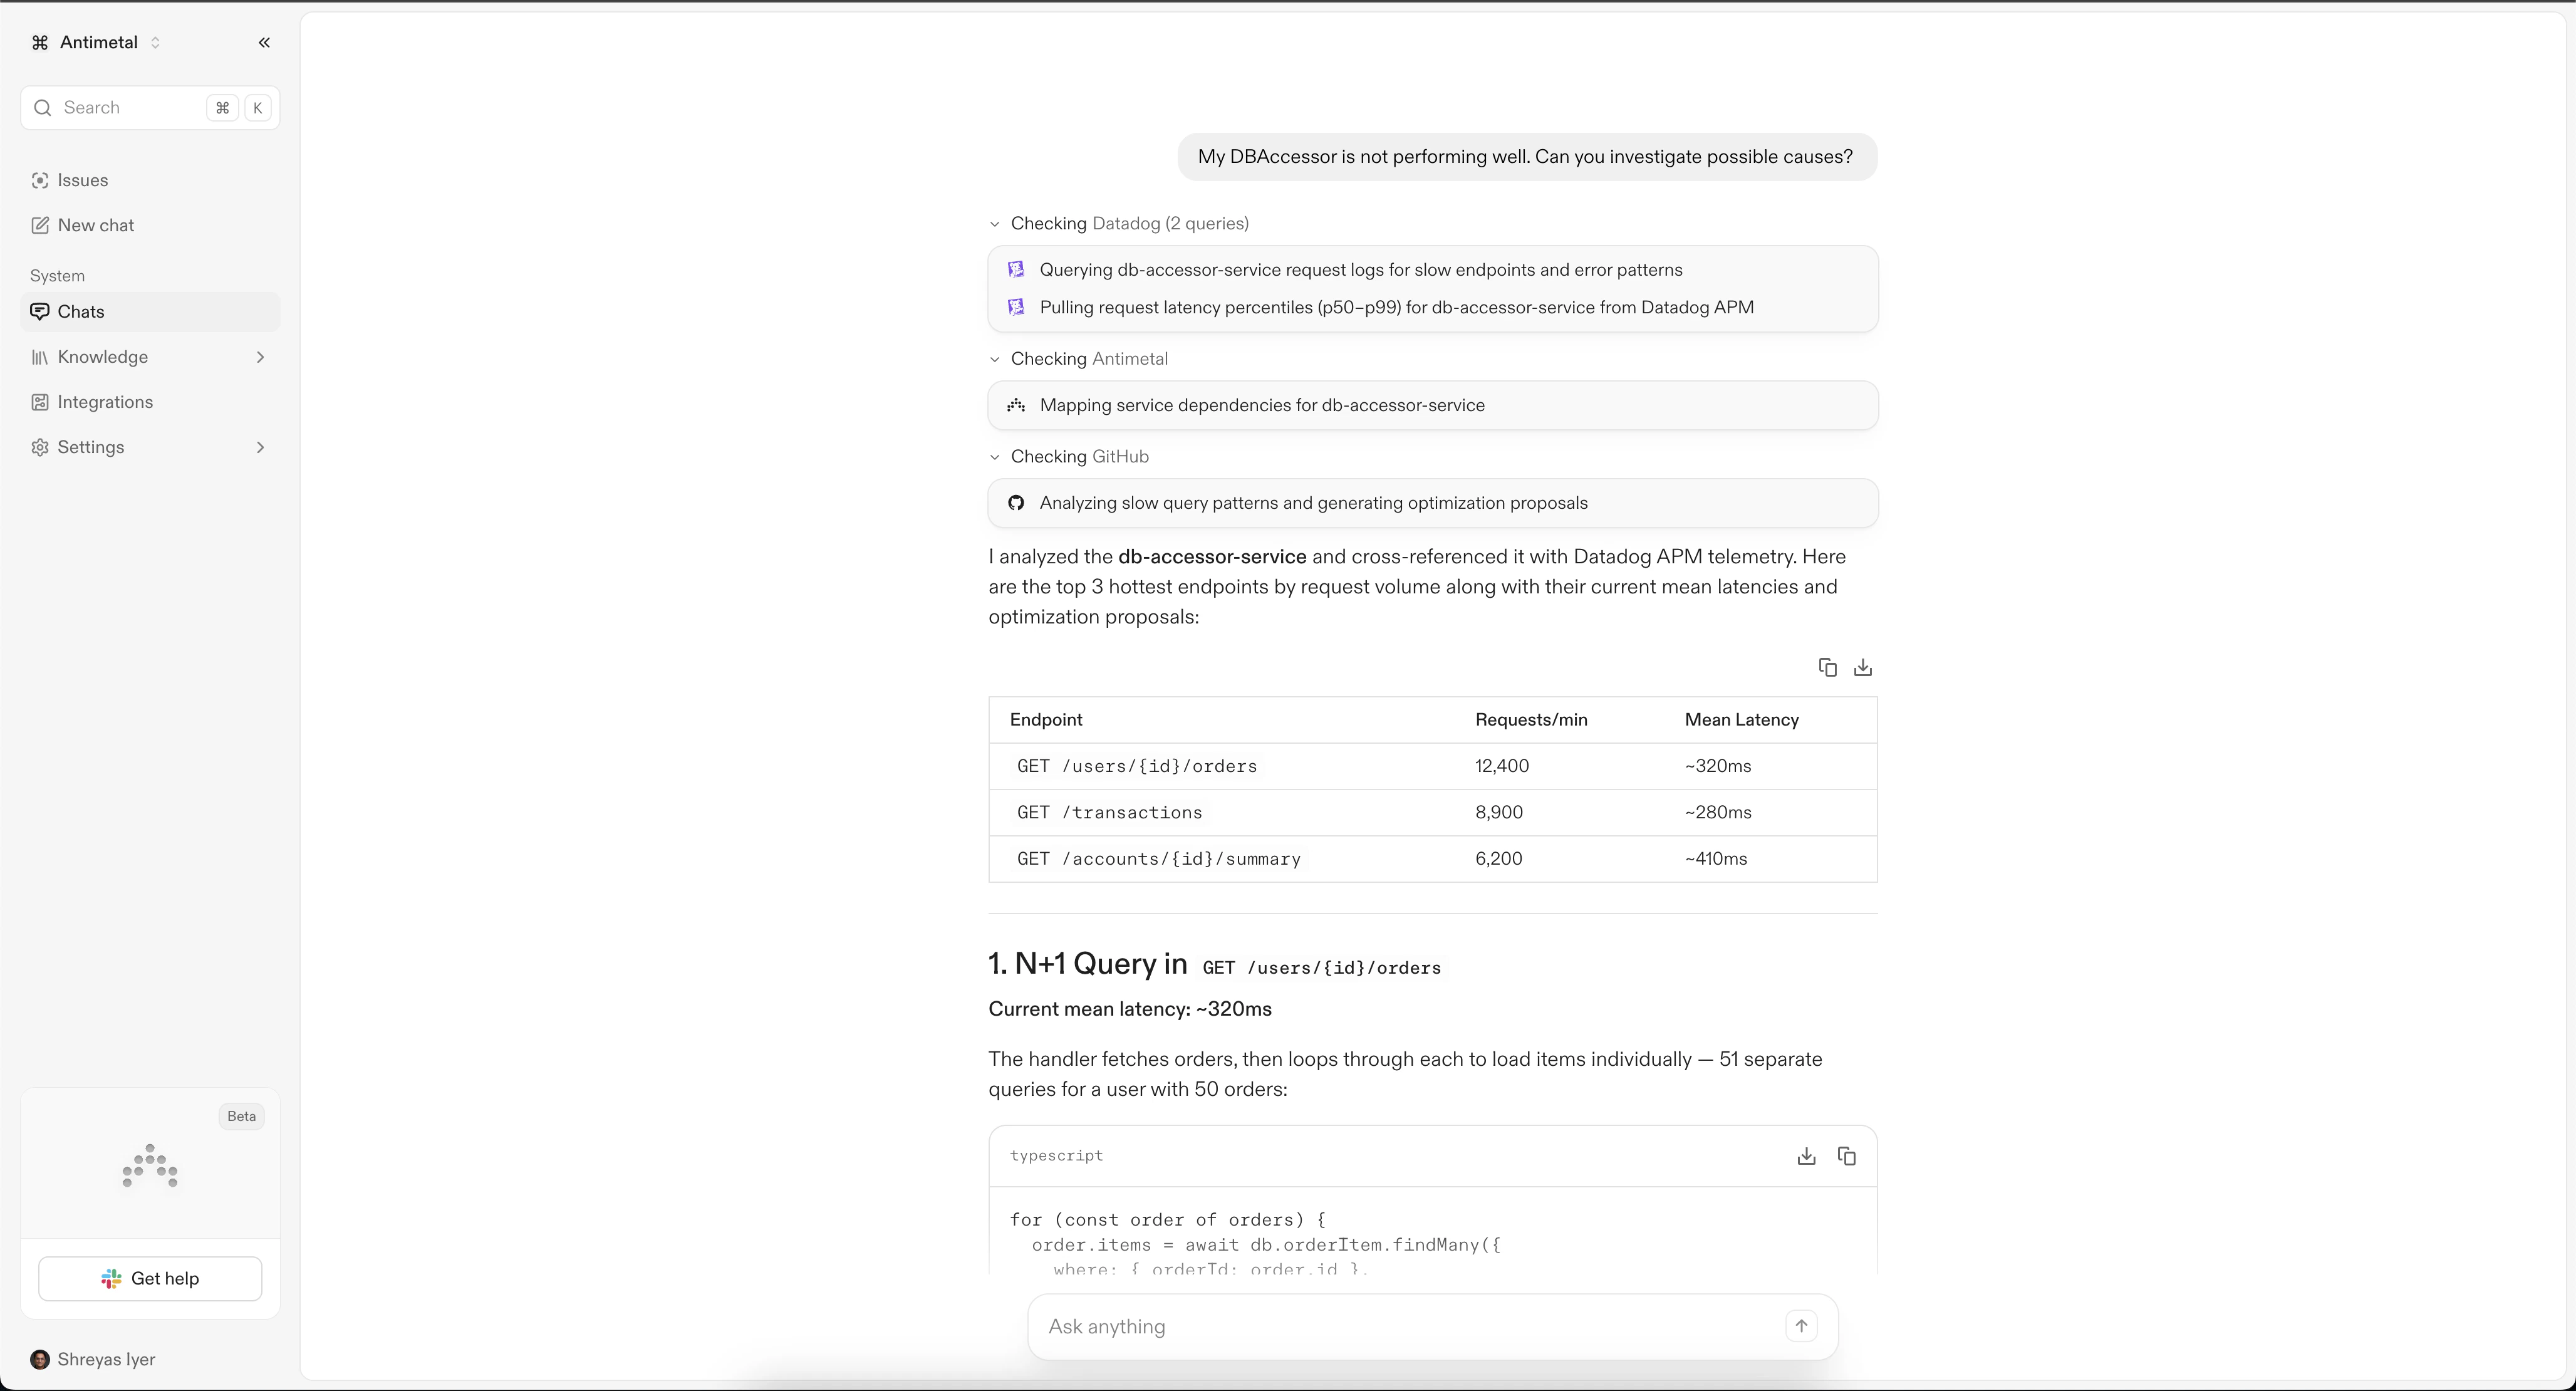Copy the typescript code snippet
The height and width of the screenshot is (1391, 2576).
tap(1846, 1156)
